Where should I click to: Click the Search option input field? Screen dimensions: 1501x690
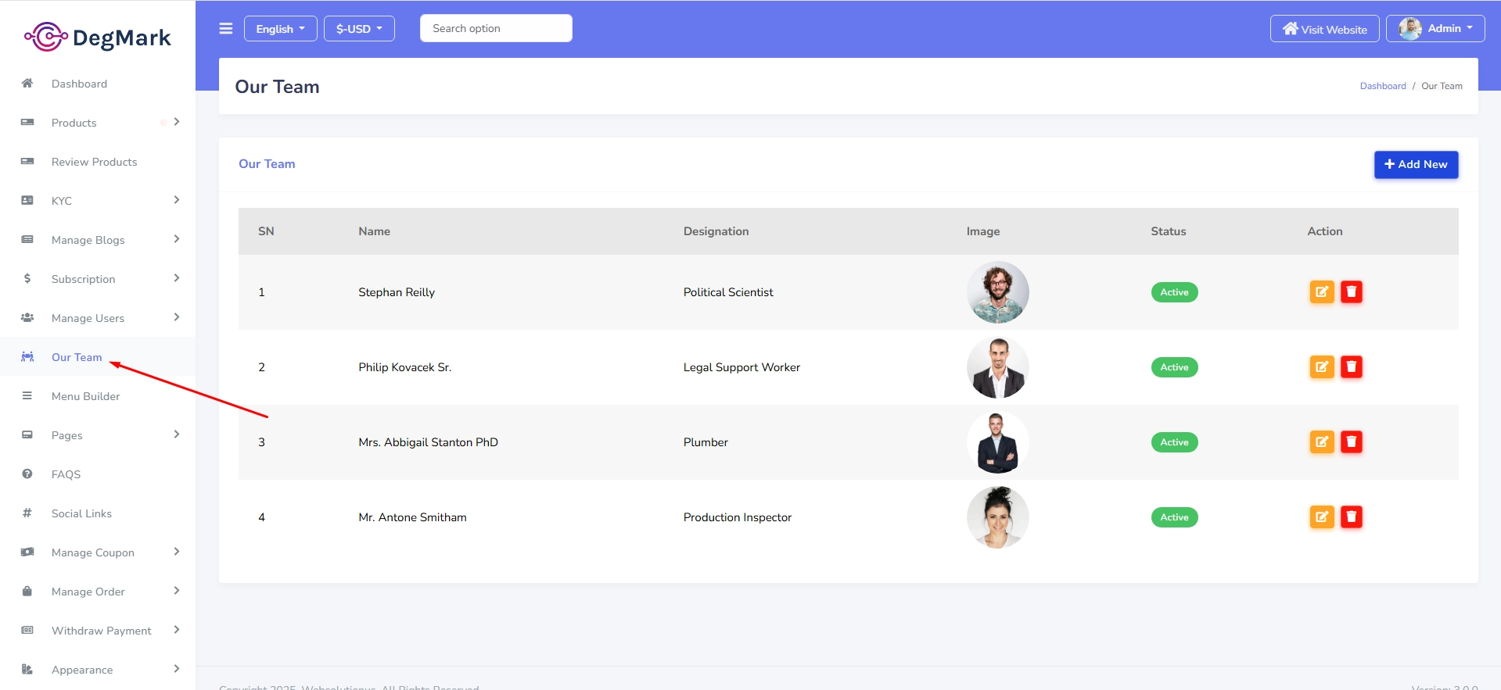coord(496,28)
